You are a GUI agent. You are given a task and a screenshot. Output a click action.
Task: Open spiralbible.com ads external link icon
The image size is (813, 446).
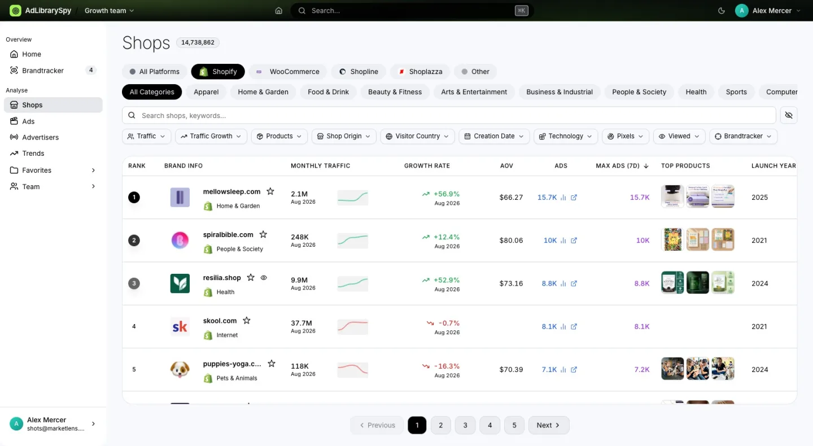tap(574, 241)
